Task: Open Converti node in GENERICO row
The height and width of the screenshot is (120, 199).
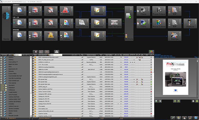Action: (x=35, y=11)
